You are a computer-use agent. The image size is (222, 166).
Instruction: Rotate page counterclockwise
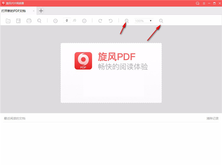(111, 21)
